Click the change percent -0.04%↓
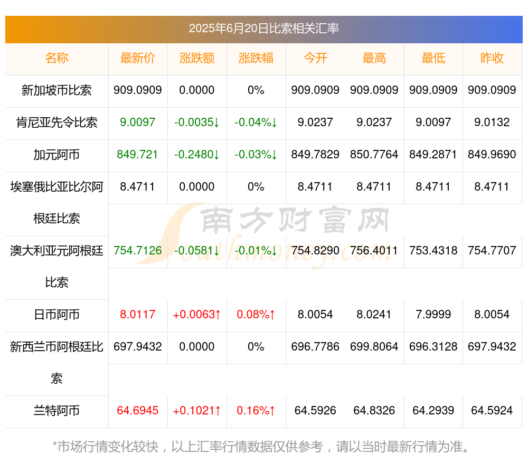The width and height of the screenshot is (528, 463). click(x=256, y=122)
